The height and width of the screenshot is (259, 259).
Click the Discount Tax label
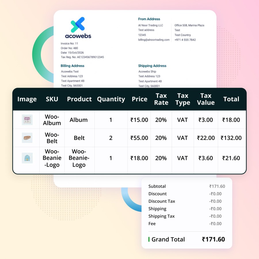coord(161,201)
